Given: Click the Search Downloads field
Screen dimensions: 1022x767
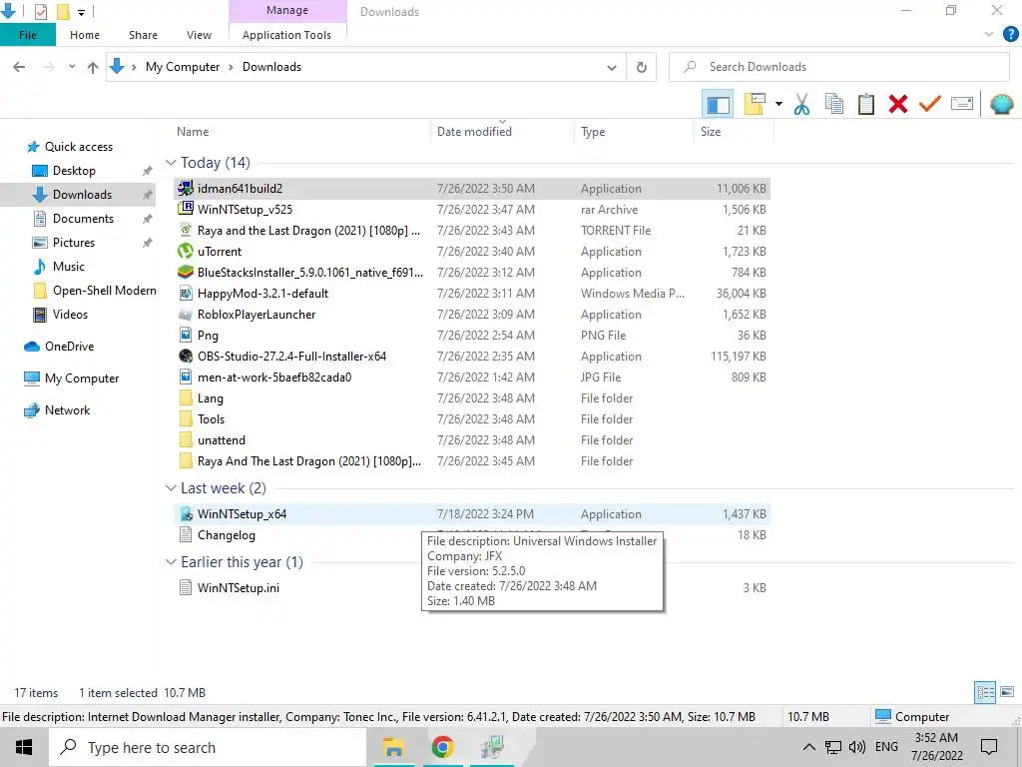Looking at the screenshot, I should coord(839,67).
